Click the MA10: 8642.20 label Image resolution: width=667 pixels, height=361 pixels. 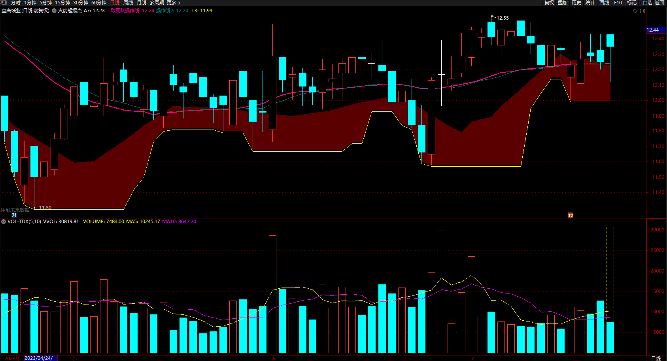coord(179,222)
